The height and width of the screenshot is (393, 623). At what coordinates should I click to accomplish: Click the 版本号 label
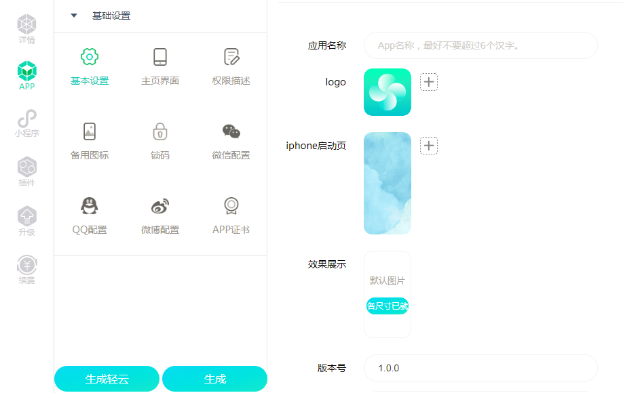332,368
